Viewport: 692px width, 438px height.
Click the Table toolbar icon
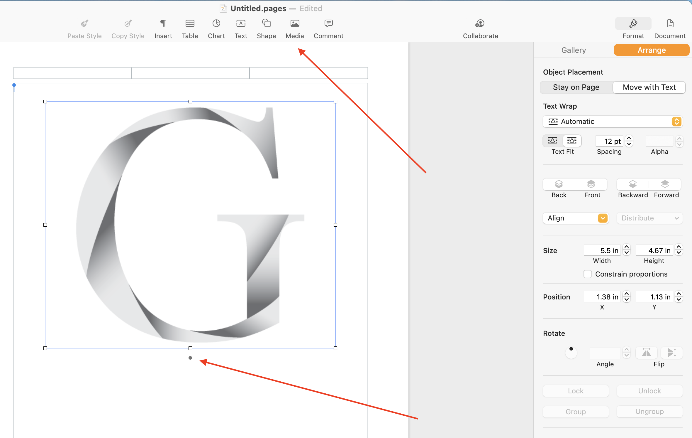click(x=190, y=23)
